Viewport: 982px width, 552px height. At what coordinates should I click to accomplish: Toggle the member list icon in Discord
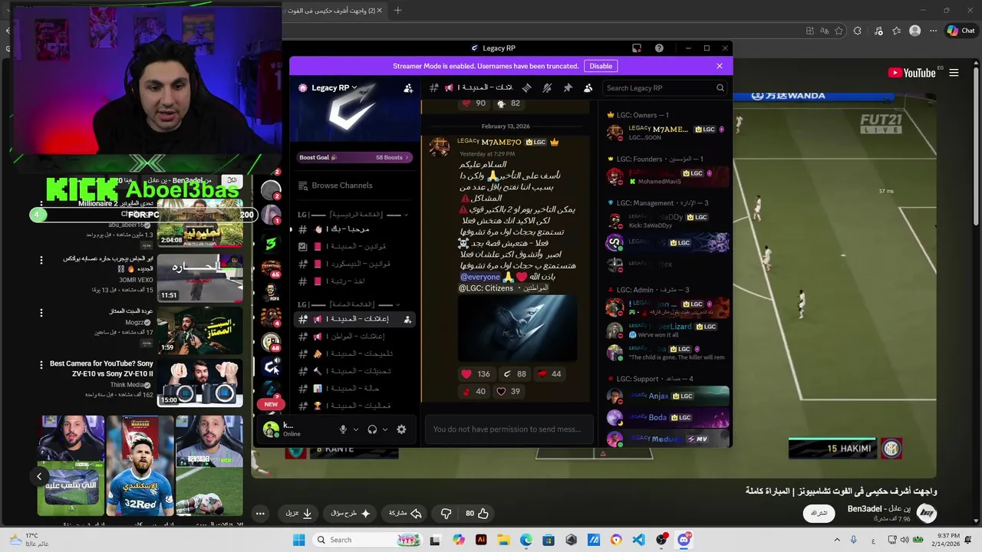(x=588, y=88)
